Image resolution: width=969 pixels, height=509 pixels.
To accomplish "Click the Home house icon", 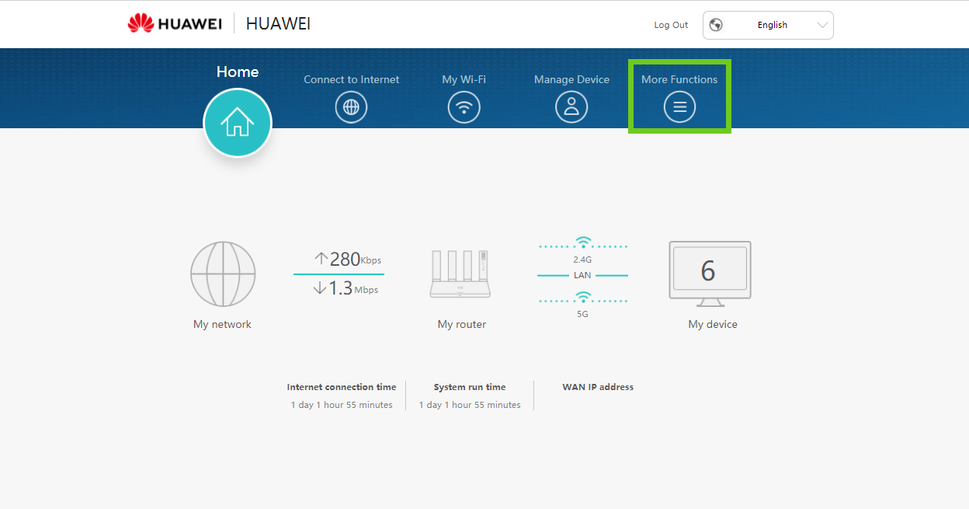I will click(238, 123).
